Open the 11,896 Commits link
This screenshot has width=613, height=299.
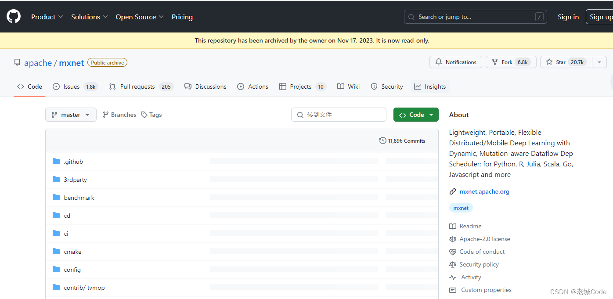pos(402,140)
